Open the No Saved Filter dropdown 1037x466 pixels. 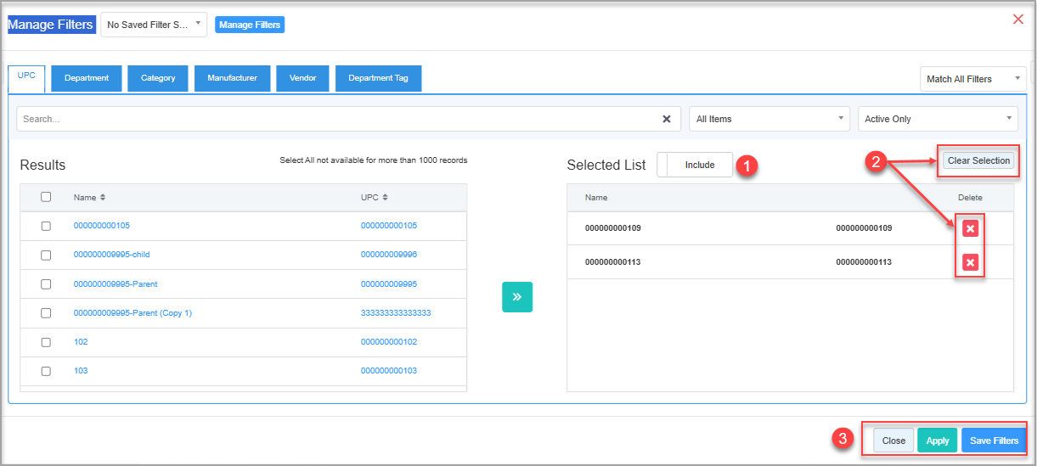tap(154, 25)
